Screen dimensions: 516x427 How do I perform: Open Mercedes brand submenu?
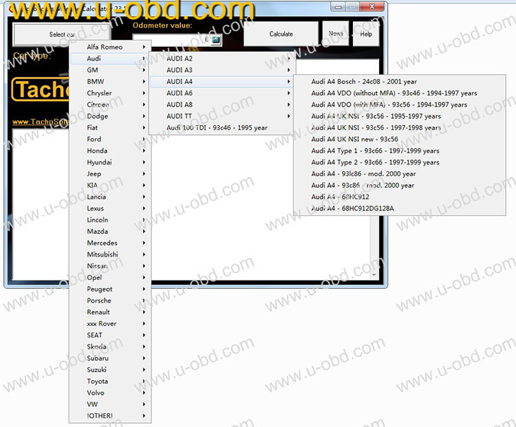(x=110, y=243)
